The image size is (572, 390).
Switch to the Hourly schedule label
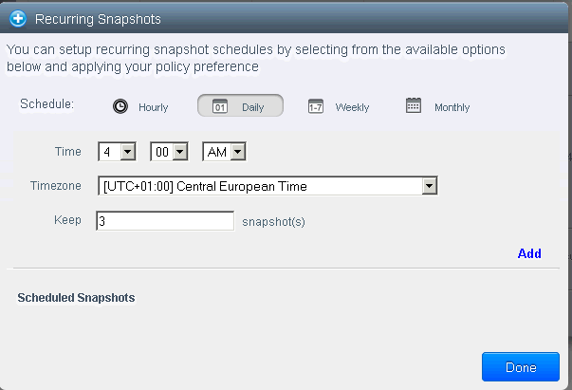(x=153, y=108)
